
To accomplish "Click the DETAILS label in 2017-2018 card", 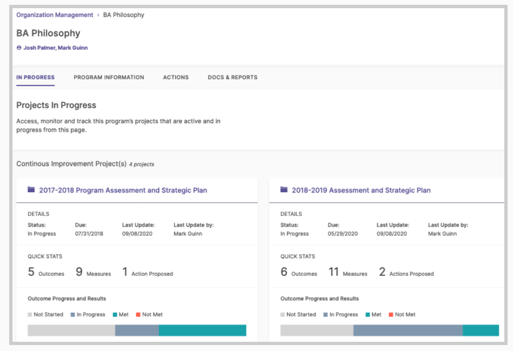I will pos(39,214).
